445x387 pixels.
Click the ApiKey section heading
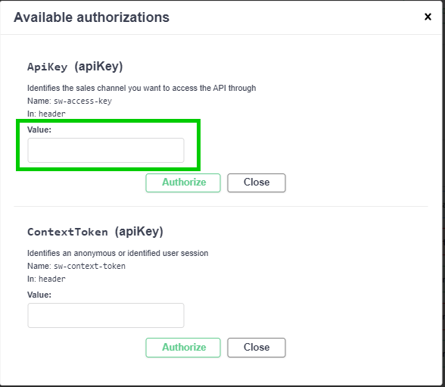point(75,67)
